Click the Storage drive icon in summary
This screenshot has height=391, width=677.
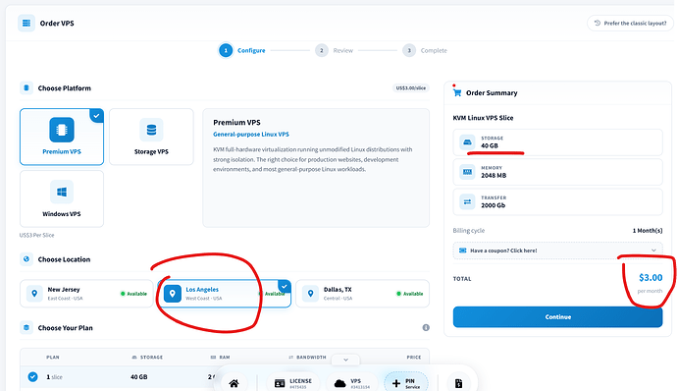point(467,141)
